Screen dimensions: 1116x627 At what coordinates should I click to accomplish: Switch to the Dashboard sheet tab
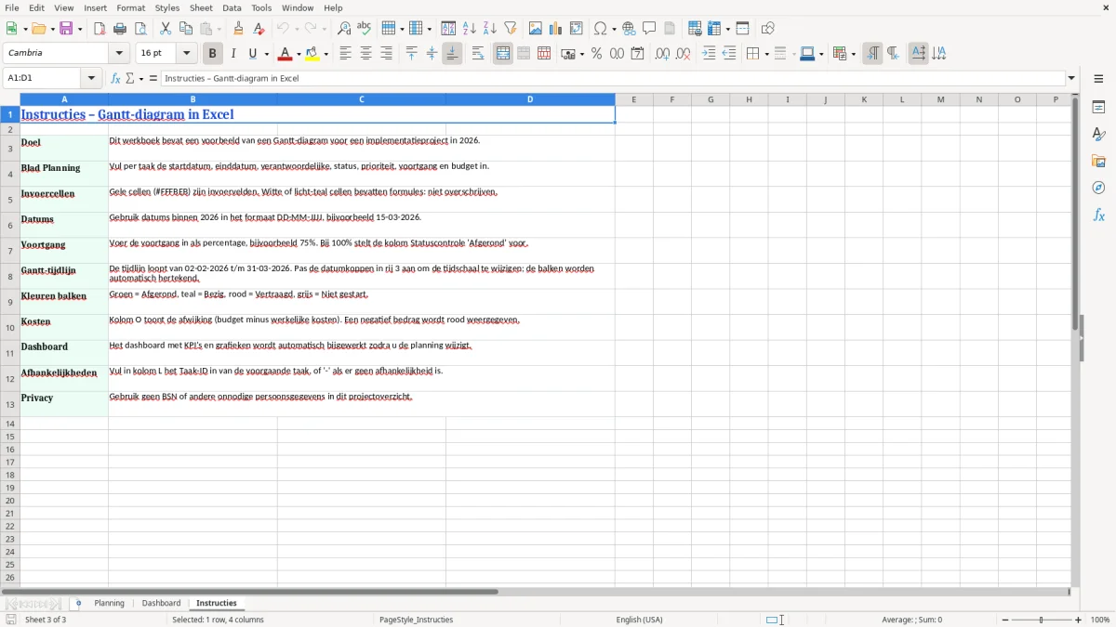(161, 603)
